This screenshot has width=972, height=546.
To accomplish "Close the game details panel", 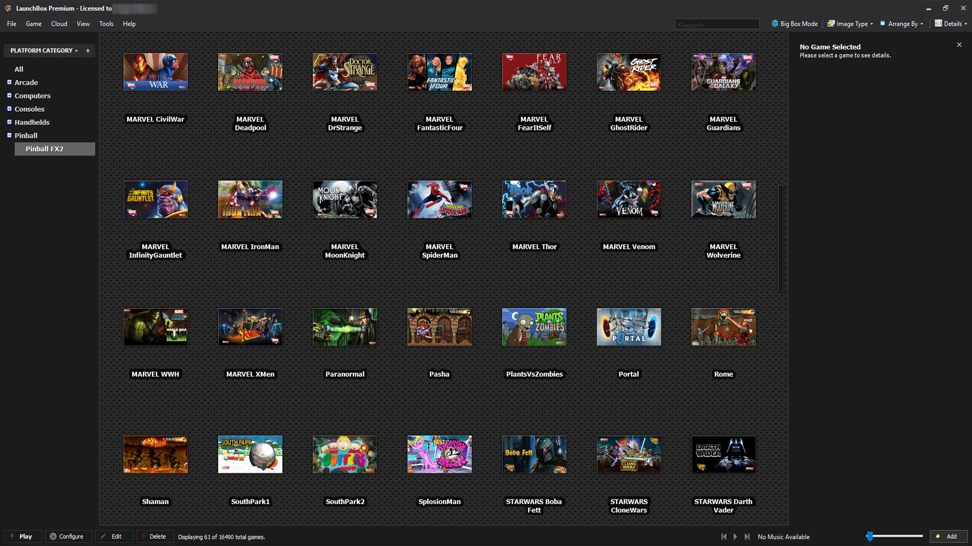I will (959, 45).
